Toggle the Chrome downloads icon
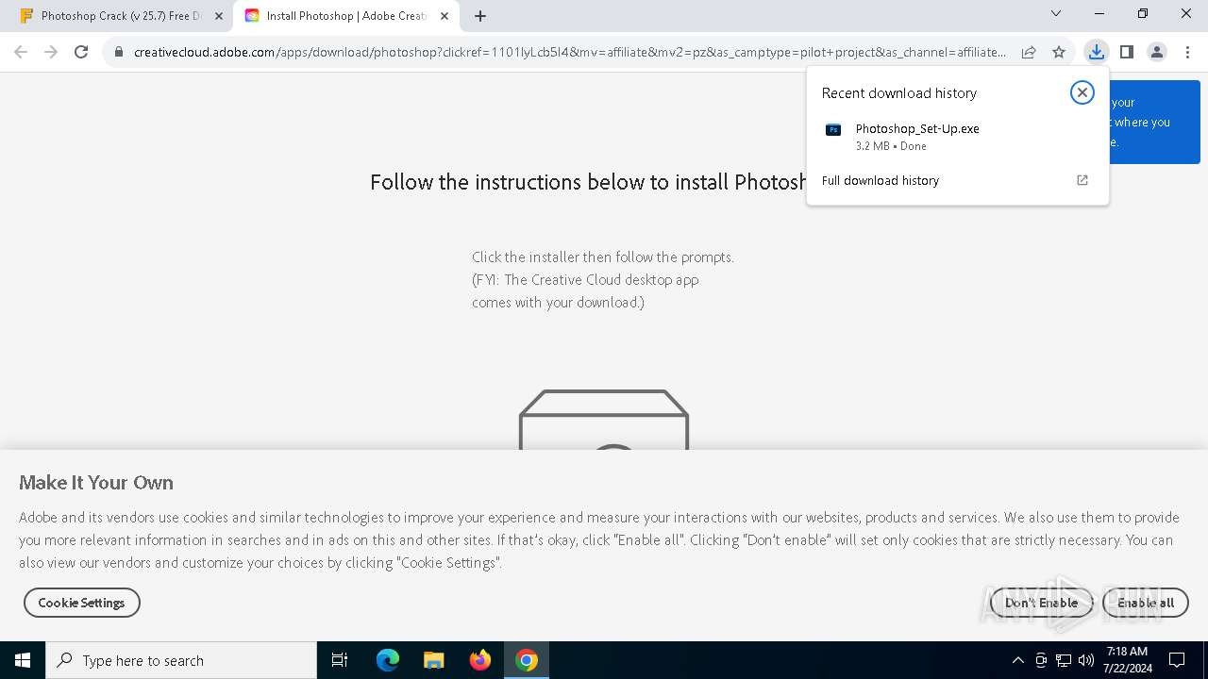 (1096, 52)
